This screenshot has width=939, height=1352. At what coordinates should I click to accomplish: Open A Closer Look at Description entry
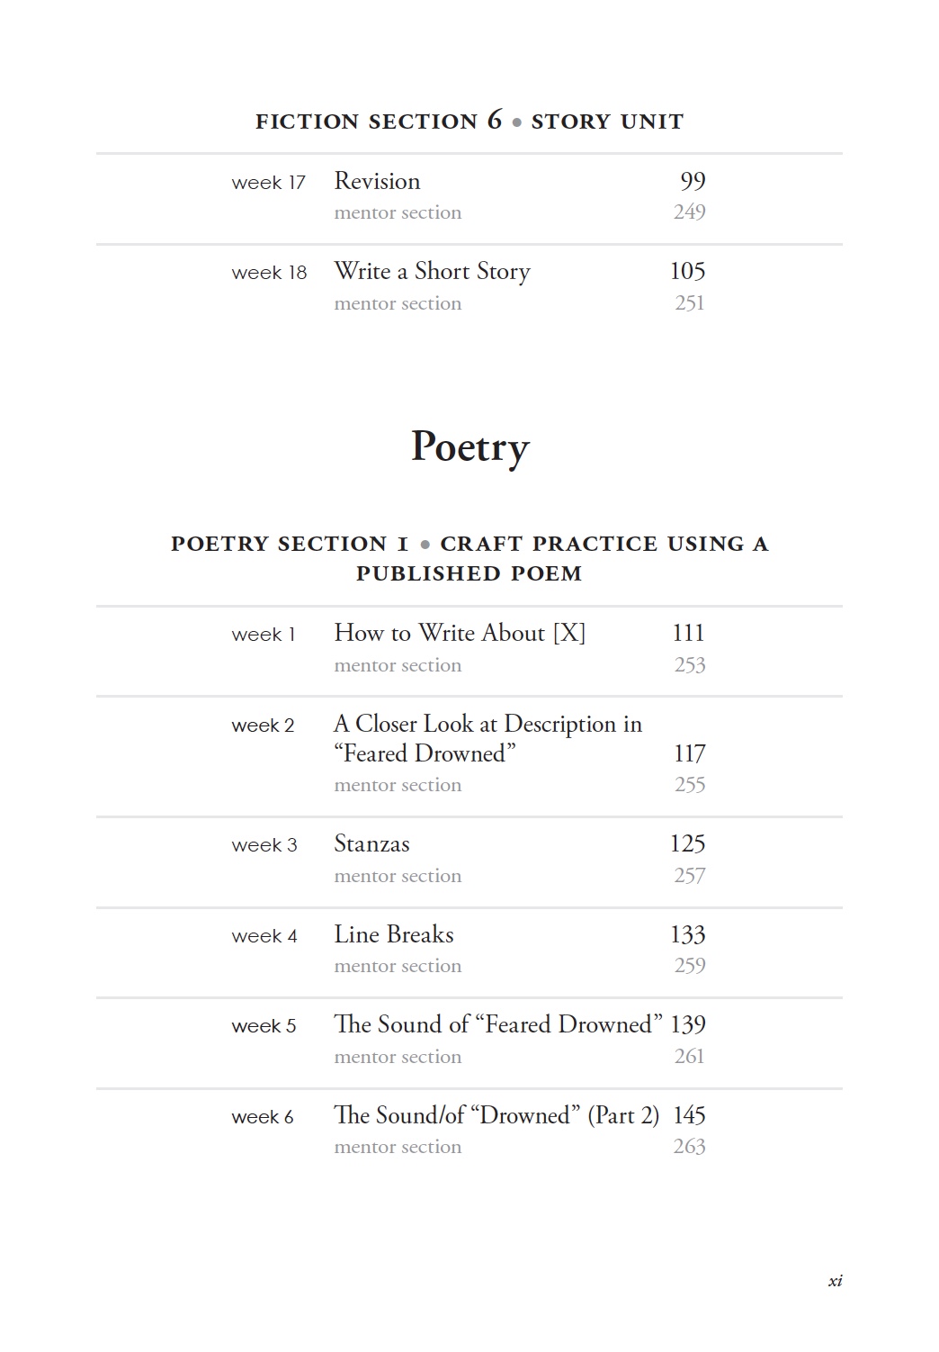click(487, 738)
